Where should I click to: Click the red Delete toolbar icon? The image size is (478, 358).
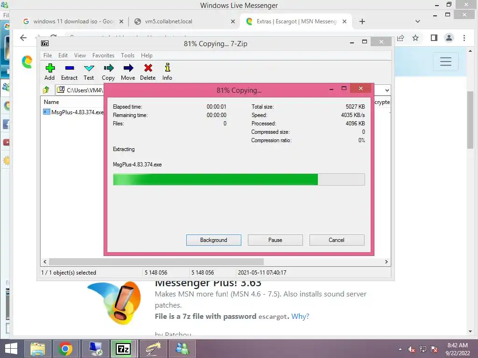[x=148, y=72]
